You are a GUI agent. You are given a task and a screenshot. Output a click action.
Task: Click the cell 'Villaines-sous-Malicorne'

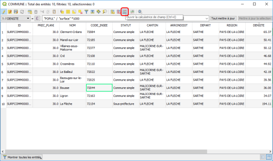72,48
